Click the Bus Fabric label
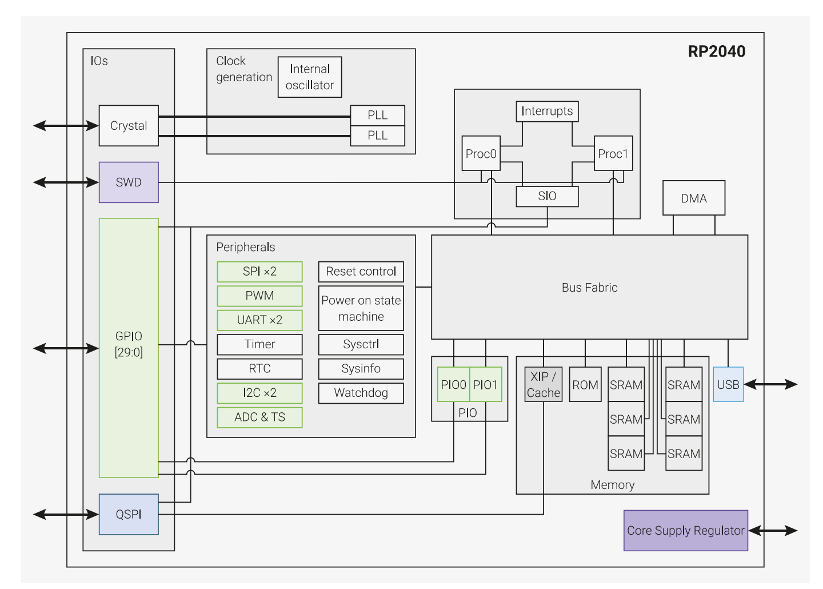This screenshot has width=823, height=589. click(x=589, y=288)
